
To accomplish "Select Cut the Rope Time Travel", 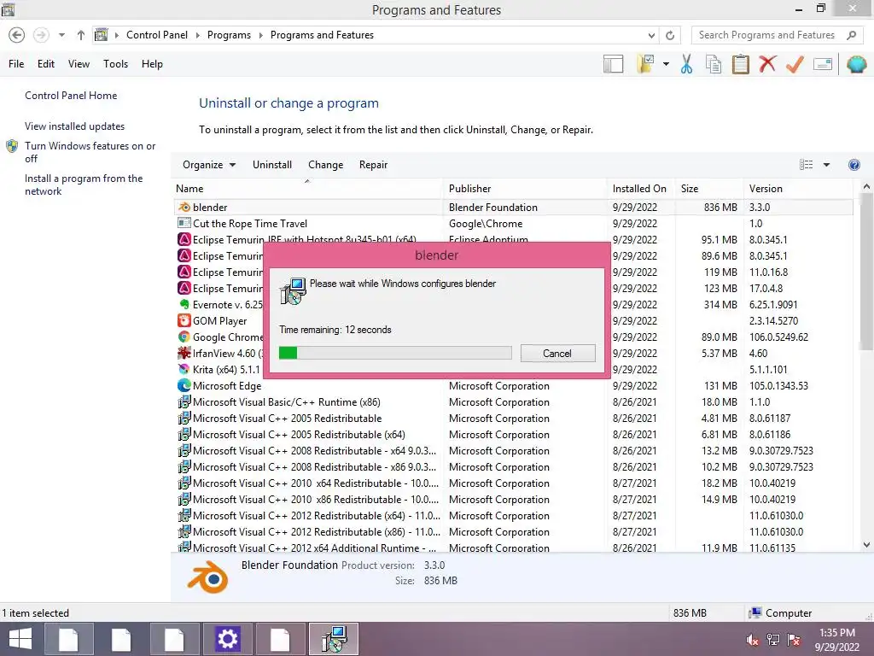I will tap(513, 223).
